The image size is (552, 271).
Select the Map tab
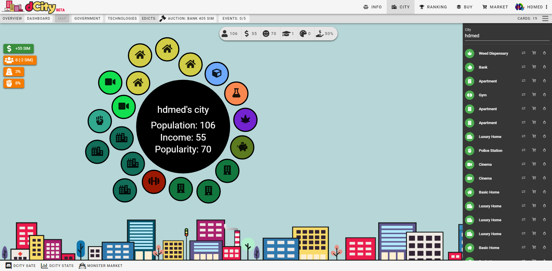pyautogui.click(x=62, y=19)
